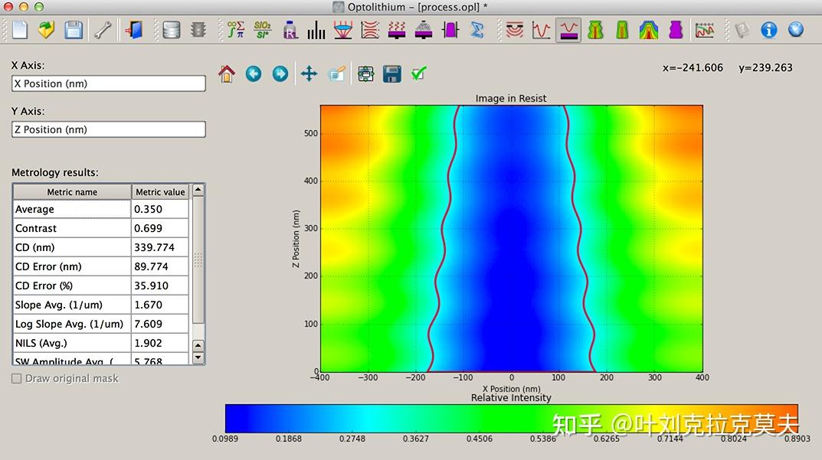Open the SiO2/Si wafer process icon
This screenshot has width=822, height=460.
click(262, 30)
